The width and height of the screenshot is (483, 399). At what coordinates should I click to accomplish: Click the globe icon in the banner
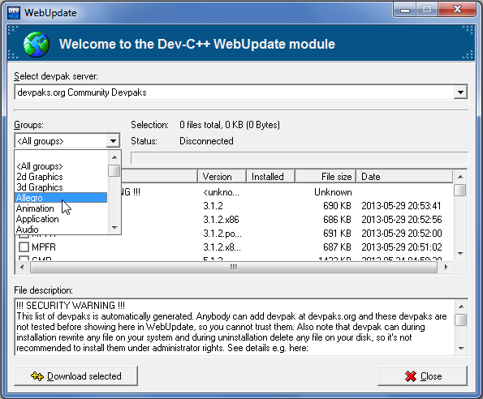[37, 45]
